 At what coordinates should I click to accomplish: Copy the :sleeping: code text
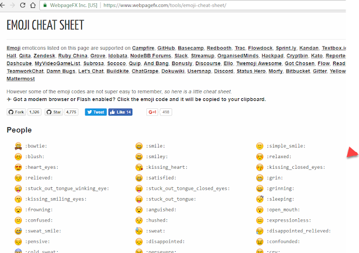pyautogui.click(x=280, y=199)
